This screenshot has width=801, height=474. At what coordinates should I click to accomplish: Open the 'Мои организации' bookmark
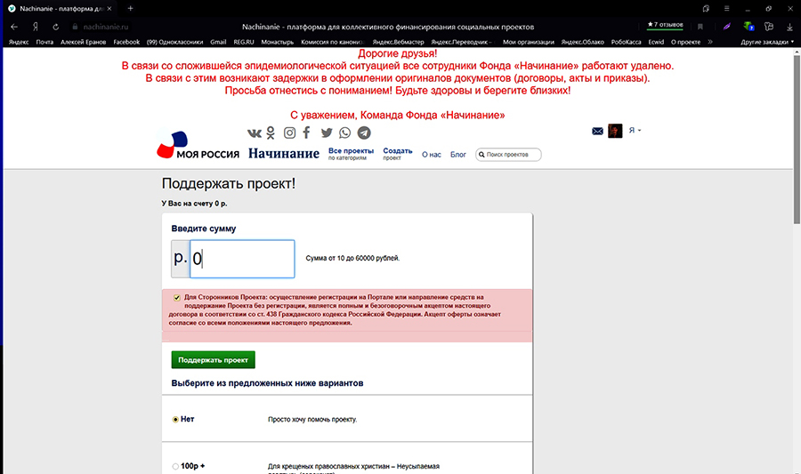528,42
